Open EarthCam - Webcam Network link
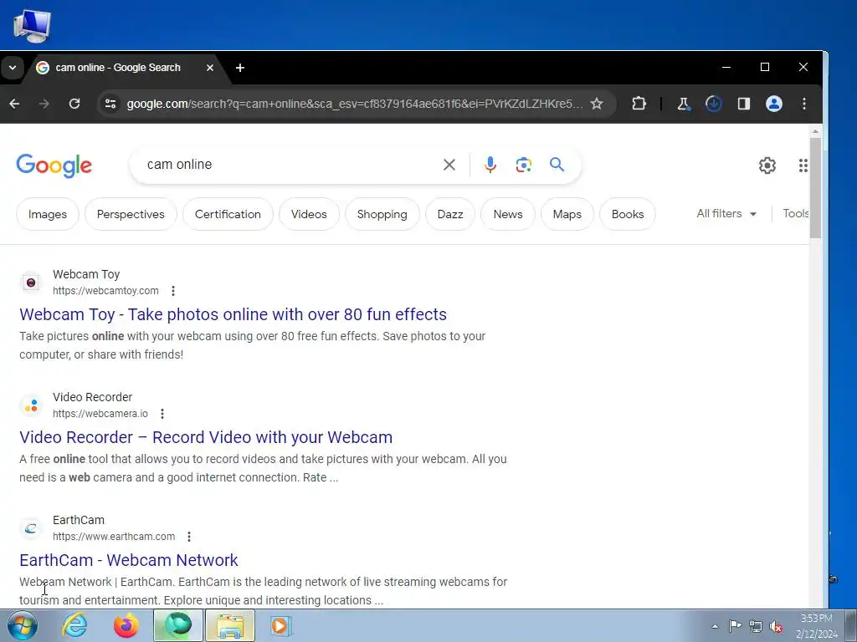Viewport: 857px width, 642px height. pyautogui.click(x=128, y=560)
